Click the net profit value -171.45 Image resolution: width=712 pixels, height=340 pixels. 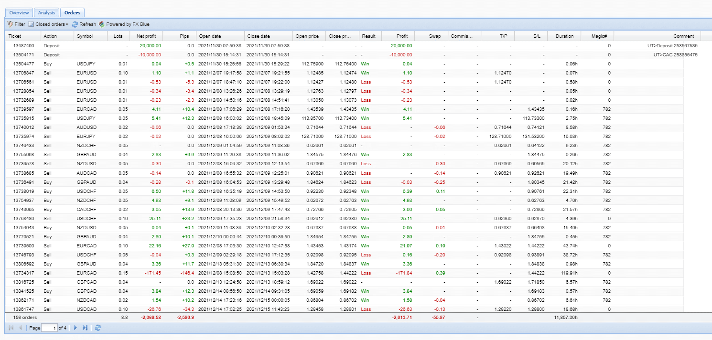[x=153, y=273]
